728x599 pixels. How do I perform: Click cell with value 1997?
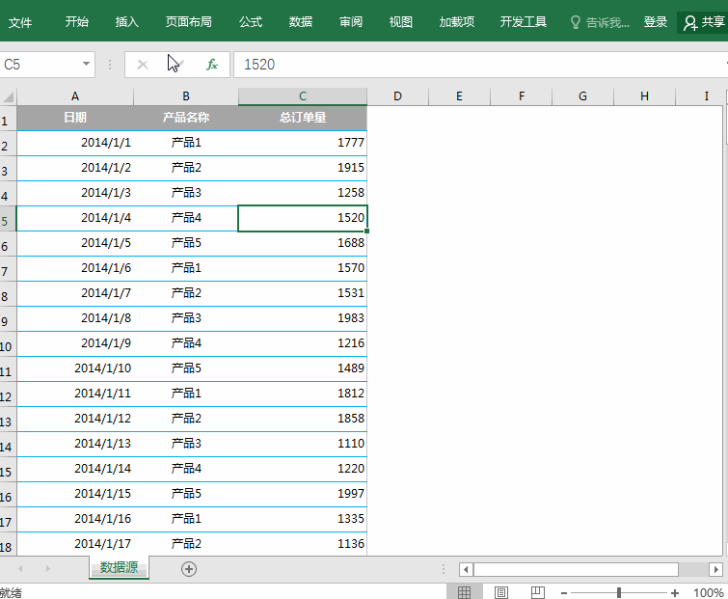point(303,494)
